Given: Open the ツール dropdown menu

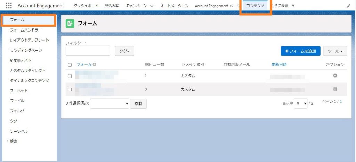Looking at the screenshot, I should click(x=335, y=51).
